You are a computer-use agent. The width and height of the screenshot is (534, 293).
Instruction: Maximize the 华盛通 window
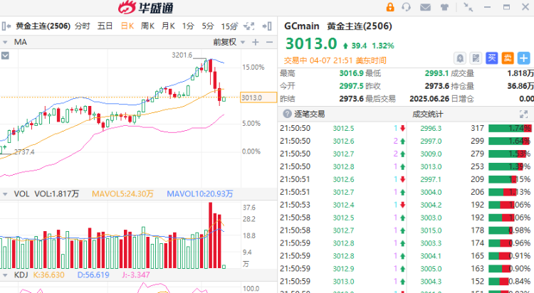coord(506,7)
